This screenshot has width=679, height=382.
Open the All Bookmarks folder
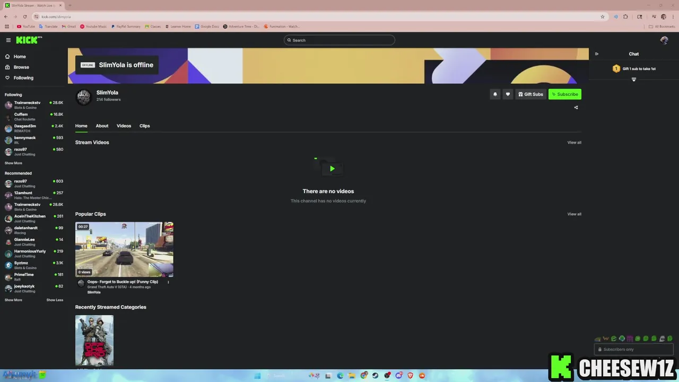coord(662,27)
